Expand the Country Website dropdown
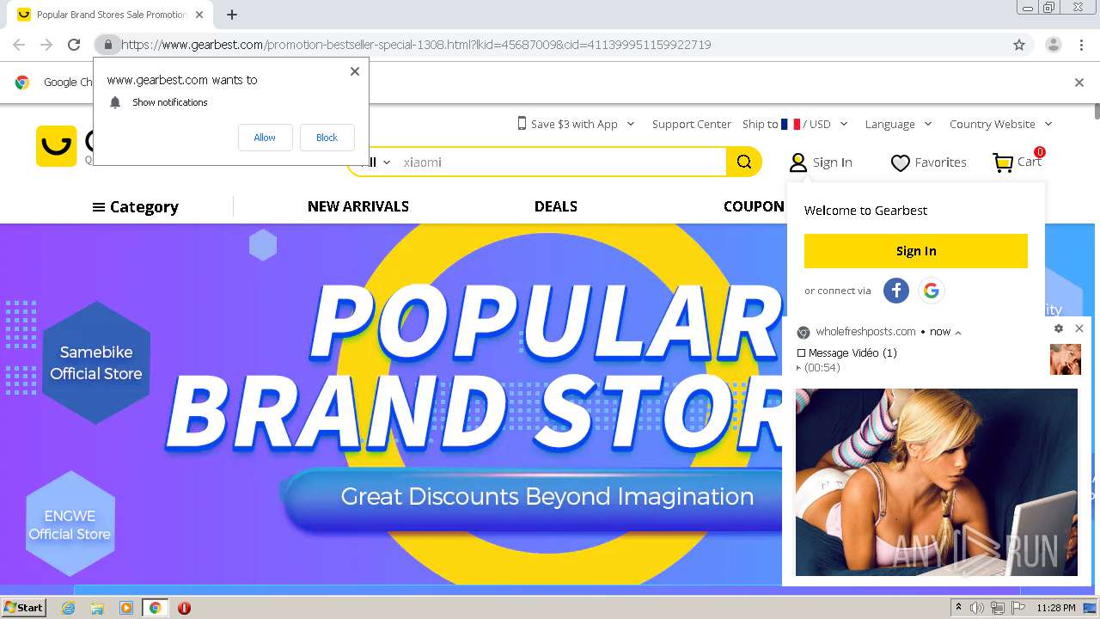The width and height of the screenshot is (1100, 619). click(x=1000, y=124)
